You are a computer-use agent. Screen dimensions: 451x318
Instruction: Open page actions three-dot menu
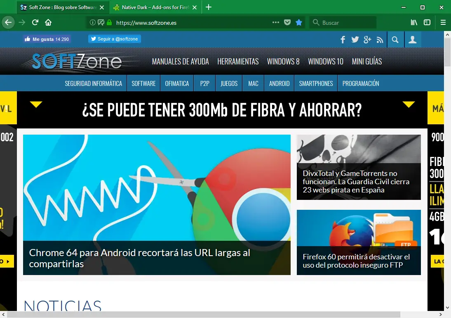pyautogui.click(x=275, y=22)
